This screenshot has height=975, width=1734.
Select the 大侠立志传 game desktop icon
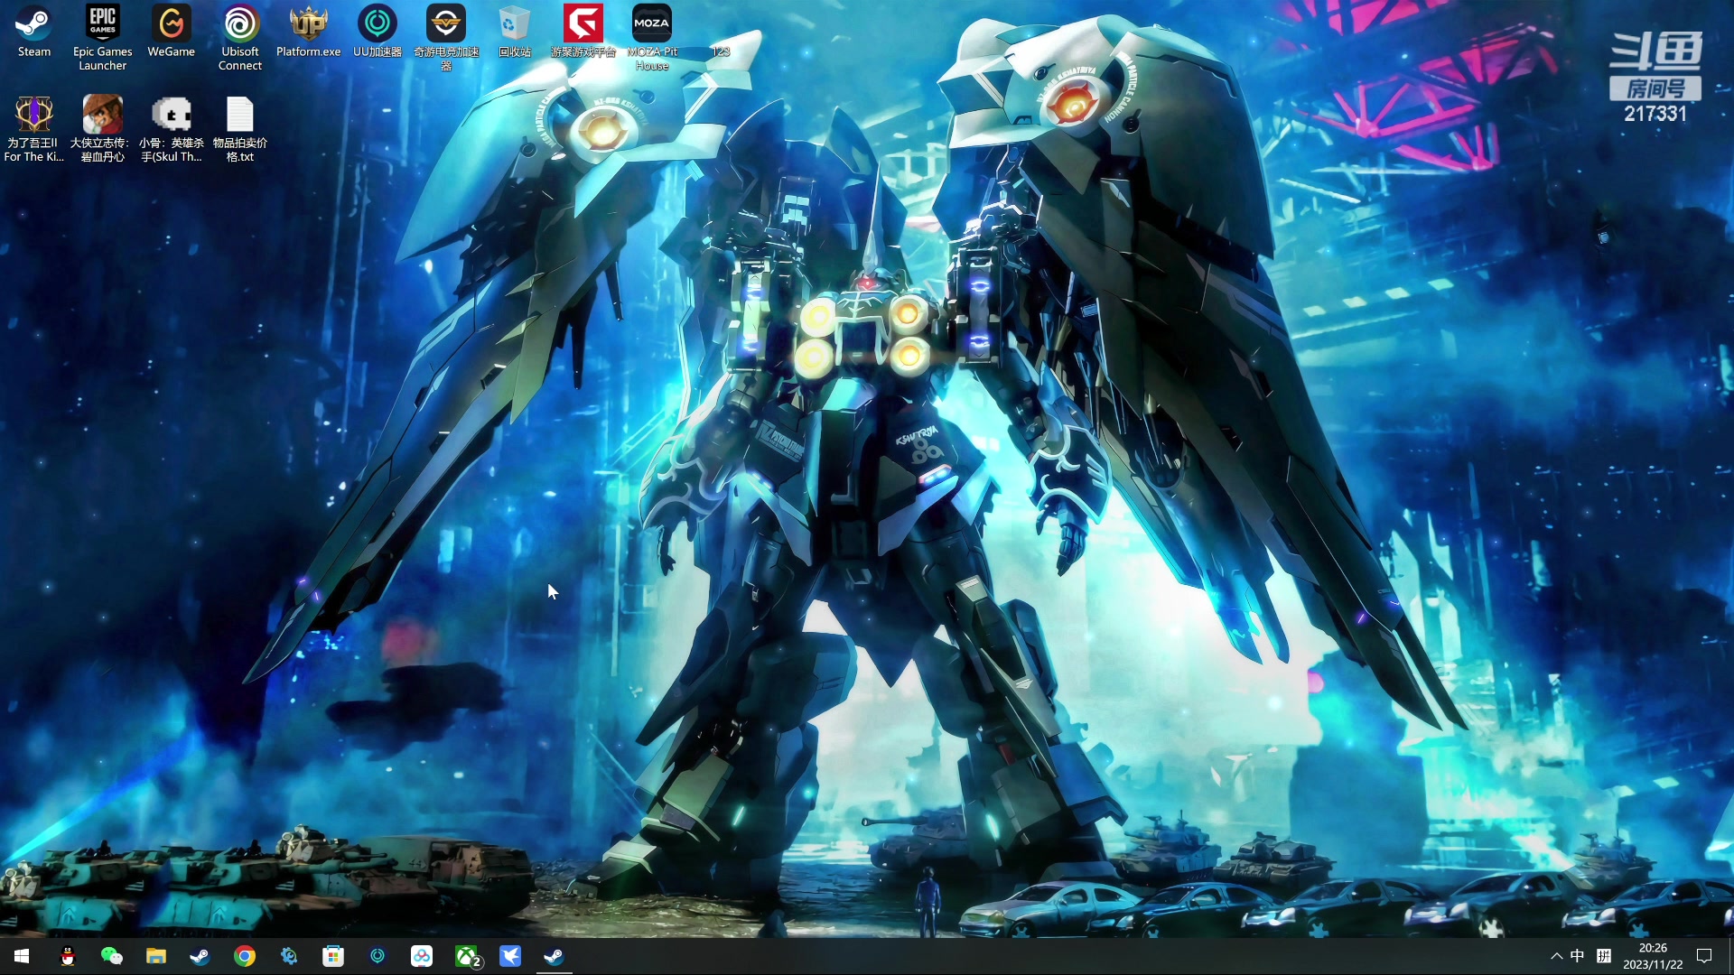[x=103, y=129]
